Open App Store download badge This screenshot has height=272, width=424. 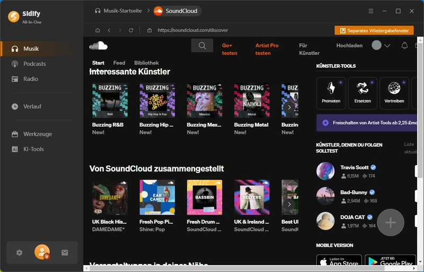click(339, 260)
